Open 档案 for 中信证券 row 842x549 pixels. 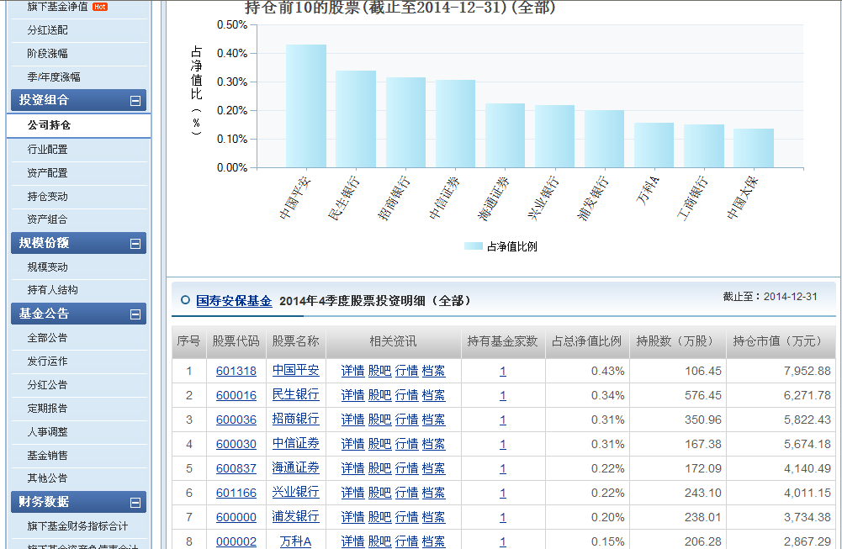coord(433,445)
